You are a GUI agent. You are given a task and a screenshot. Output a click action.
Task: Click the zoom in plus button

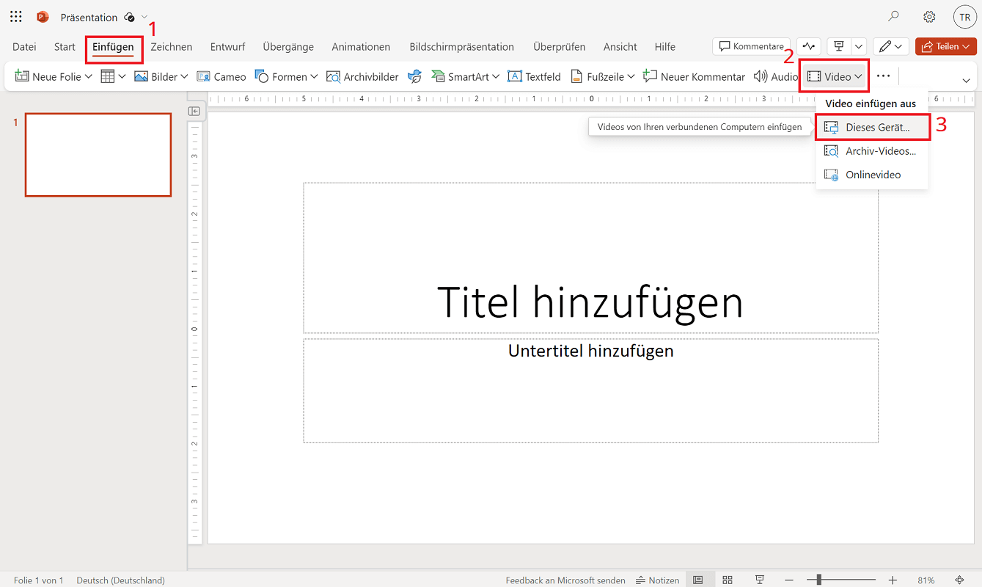893,580
